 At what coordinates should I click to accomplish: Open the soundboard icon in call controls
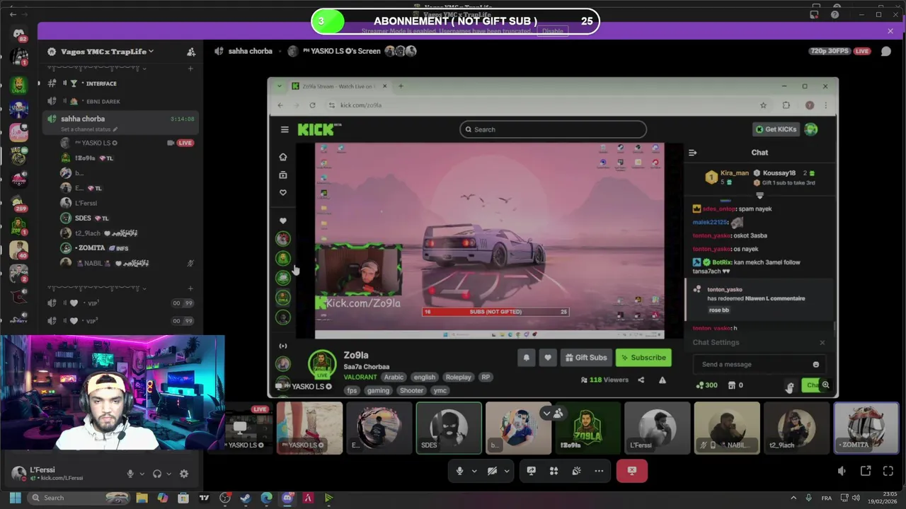pyautogui.click(x=576, y=471)
